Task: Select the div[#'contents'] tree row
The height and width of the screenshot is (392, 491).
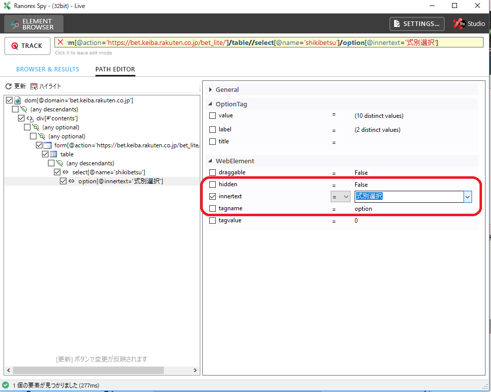Action: click(57, 118)
